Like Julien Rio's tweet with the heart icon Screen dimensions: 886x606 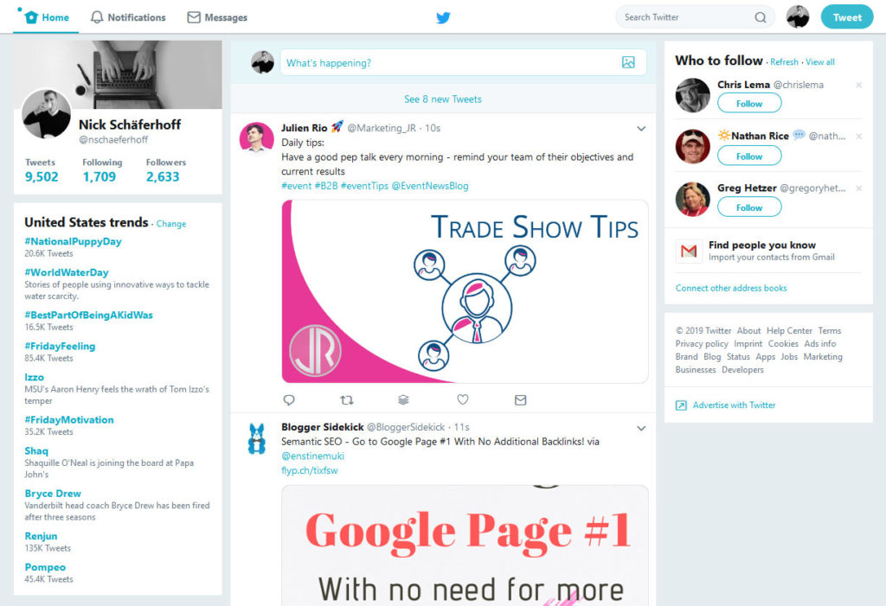pyautogui.click(x=462, y=399)
